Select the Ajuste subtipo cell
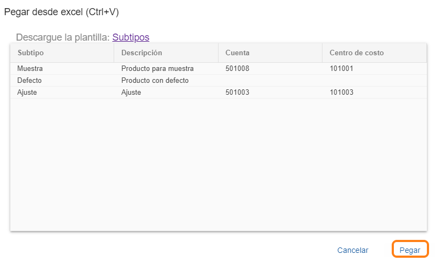 point(27,93)
